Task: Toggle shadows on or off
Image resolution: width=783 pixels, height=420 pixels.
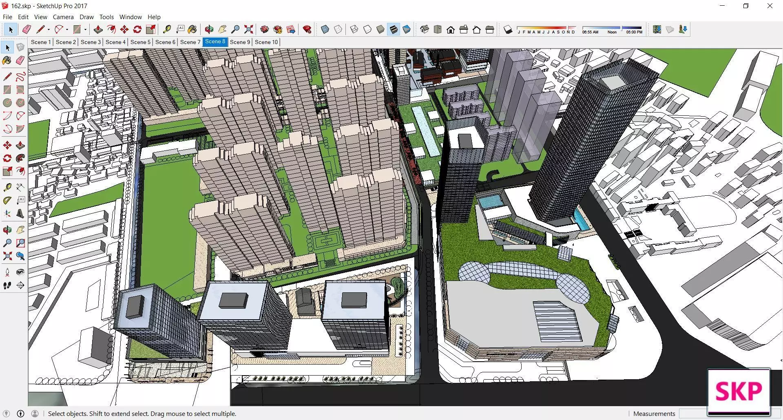Action: coord(508,29)
